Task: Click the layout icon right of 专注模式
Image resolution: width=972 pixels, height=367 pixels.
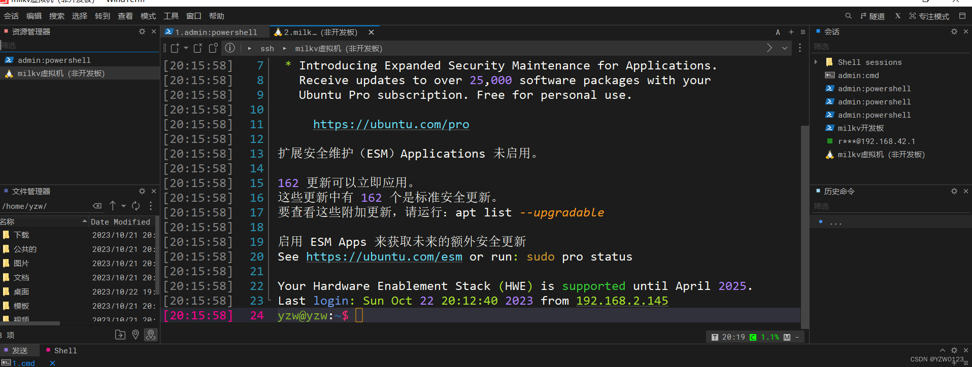Action: (962, 16)
